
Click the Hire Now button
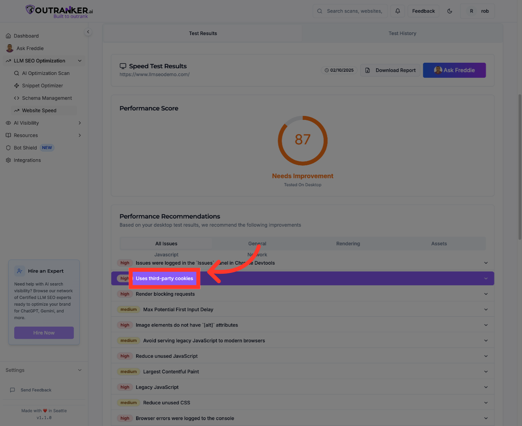coord(44,333)
